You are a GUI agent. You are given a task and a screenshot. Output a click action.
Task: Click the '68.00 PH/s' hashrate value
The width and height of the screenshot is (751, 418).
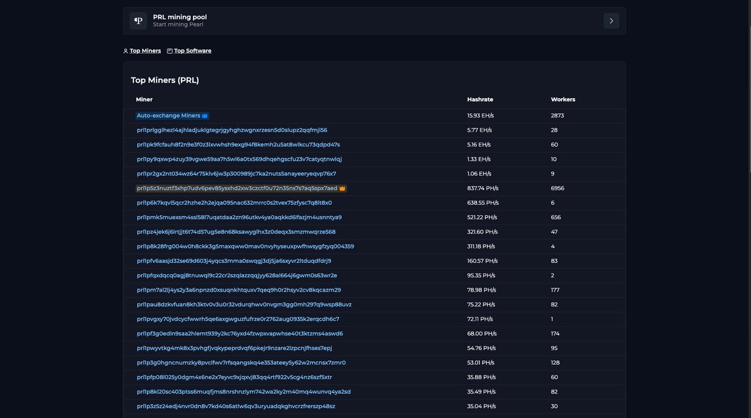[x=482, y=334]
